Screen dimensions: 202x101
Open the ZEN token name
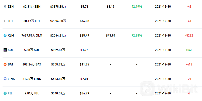pos(11,7)
